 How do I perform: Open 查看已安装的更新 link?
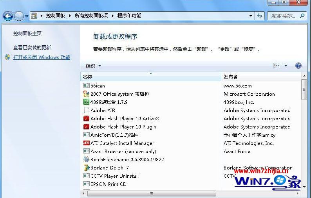point(32,48)
